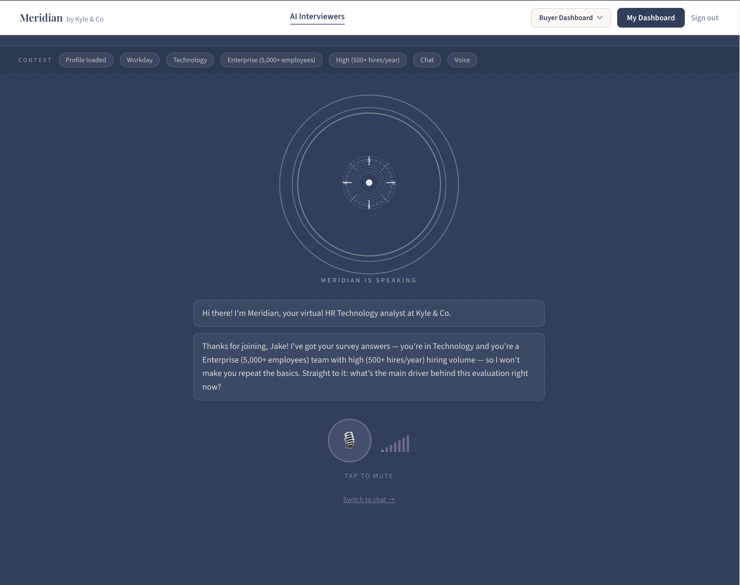Go to My Dashboard
Image resolution: width=740 pixels, height=585 pixels.
651,18
